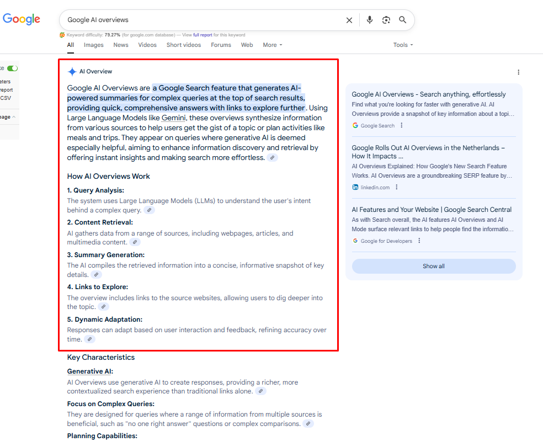Viewport: 543px width, 442px height.
Task: Open Search by image camera icon
Action: (x=386, y=20)
